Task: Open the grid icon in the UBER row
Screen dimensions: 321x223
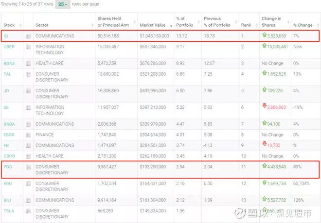Action: click(x=28, y=47)
